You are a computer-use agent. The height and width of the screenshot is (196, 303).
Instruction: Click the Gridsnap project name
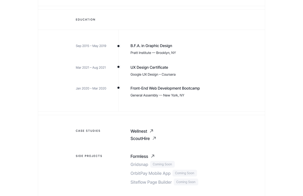tap(139, 164)
